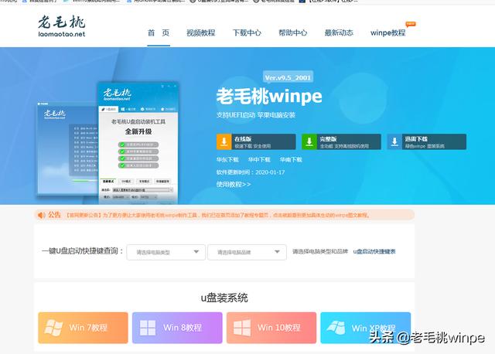Click the 软件更新时间 2020-01-17 text
Image resolution: width=495 pixels, height=354 pixels.
tap(251, 172)
